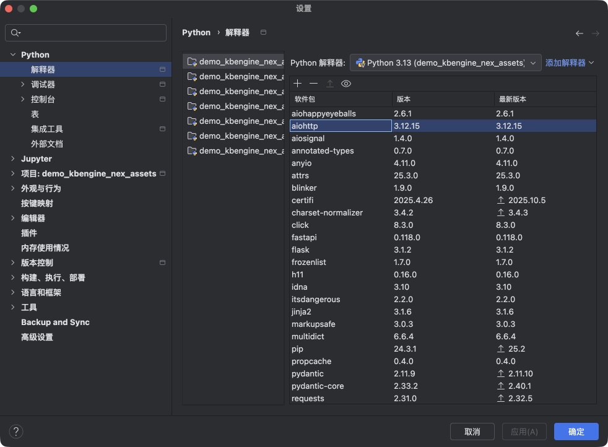Click the help question mark icon
Image resolution: width=608 pixels, height=447 pixels.
coord(16,432)
